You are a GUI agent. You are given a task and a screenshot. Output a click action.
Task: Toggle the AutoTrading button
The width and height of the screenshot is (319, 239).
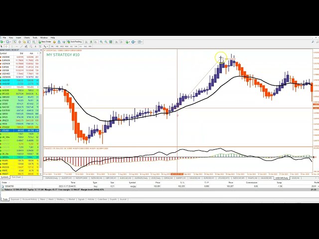pos(75,42)
